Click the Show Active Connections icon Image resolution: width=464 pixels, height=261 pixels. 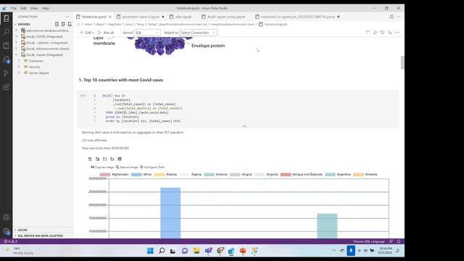[x=70, y=24]
